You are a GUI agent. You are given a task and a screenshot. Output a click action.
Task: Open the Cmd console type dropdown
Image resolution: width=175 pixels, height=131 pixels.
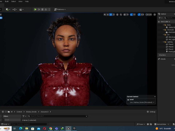coord(5,124)
